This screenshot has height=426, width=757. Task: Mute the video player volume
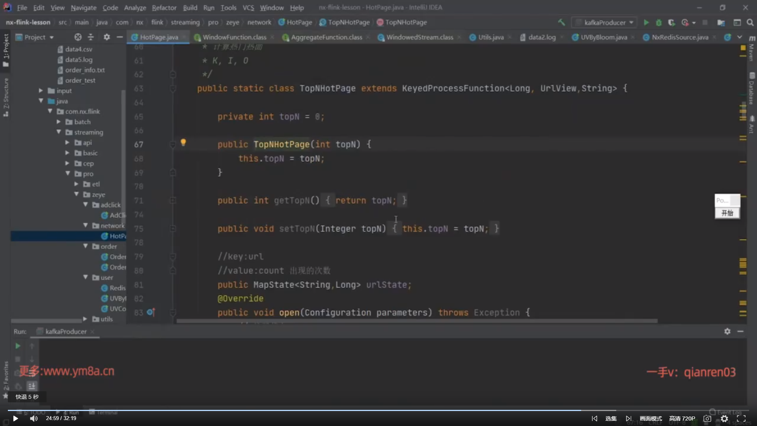click(x=34, y=419)
